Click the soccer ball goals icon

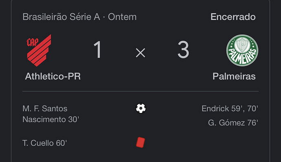point(140,108)
